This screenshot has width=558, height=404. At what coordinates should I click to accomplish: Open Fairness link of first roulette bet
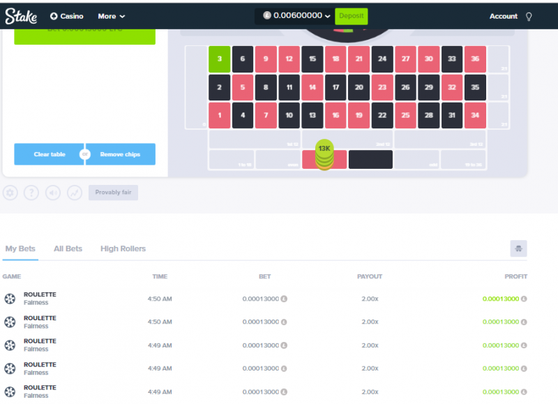(x=36, y=303)
